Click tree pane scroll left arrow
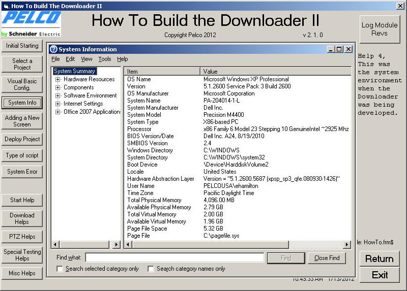The image size is (407, 291). pyautogui.click(x=55, y=244)
